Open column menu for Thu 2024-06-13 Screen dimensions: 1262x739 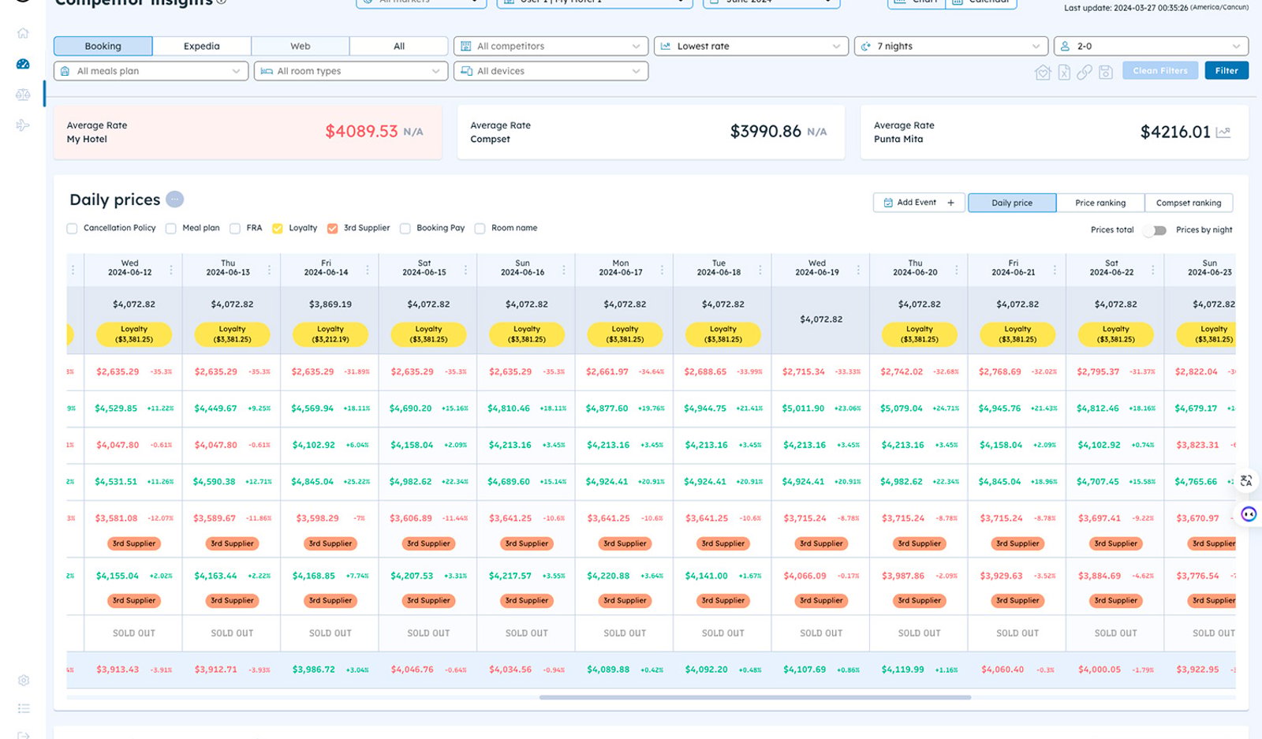[269, 270]
